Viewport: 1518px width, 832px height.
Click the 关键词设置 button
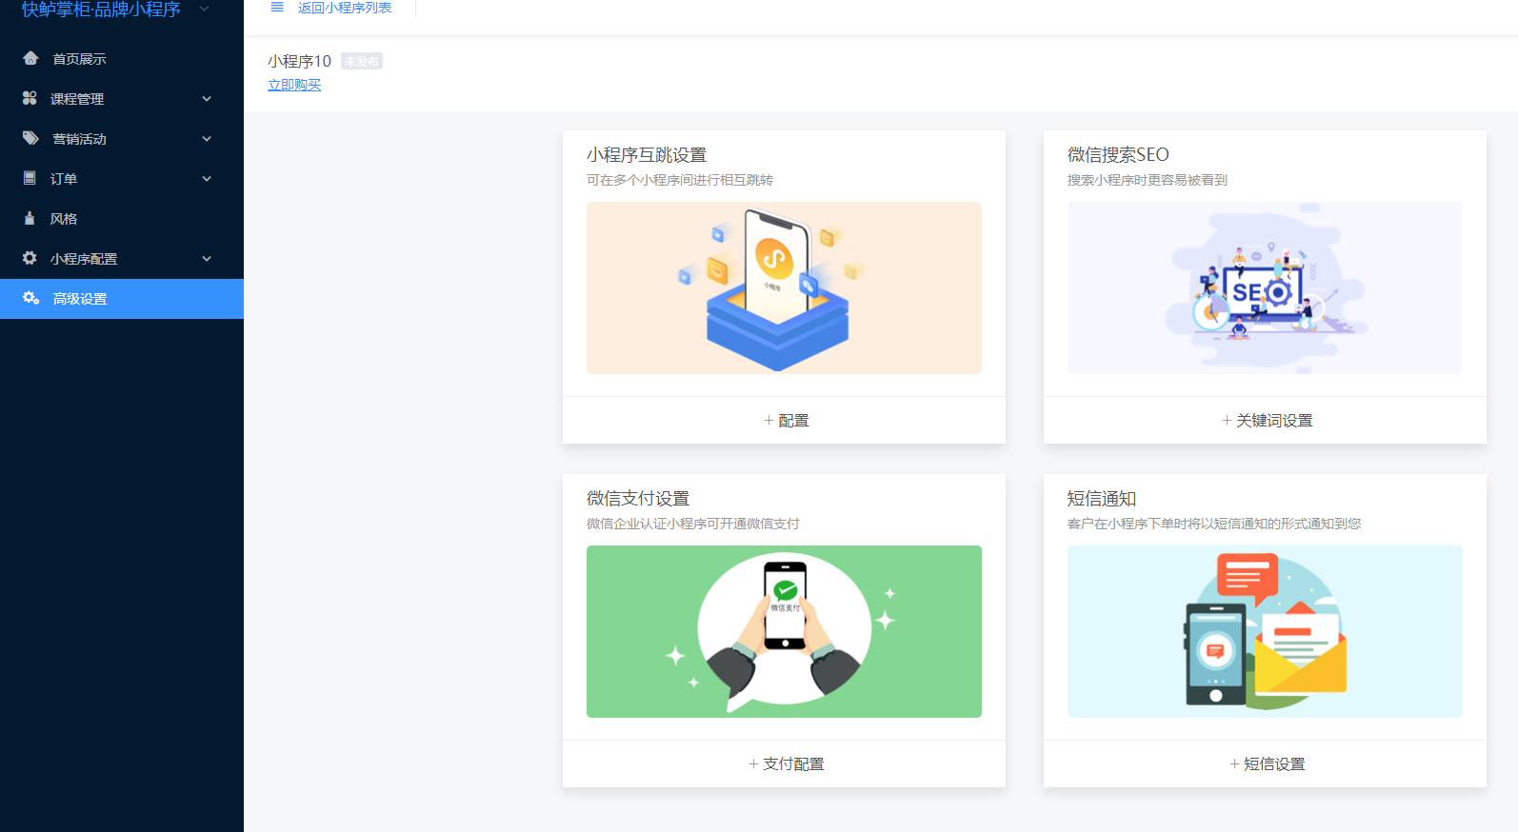pos(1266,420)
